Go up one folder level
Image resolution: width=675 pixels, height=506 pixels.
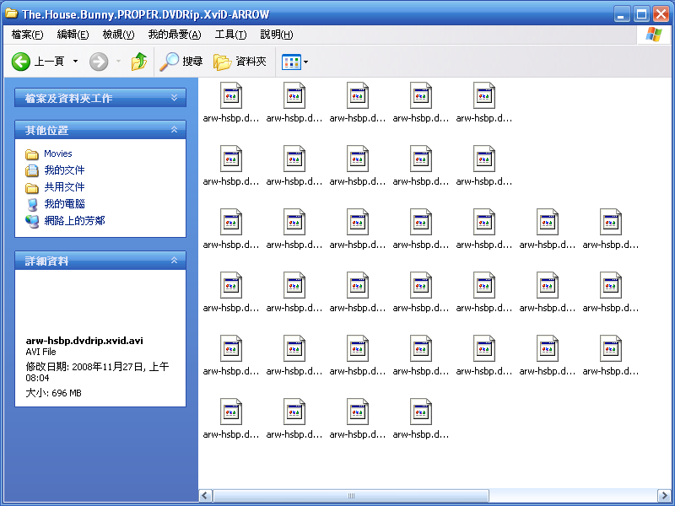pos(138,62)
